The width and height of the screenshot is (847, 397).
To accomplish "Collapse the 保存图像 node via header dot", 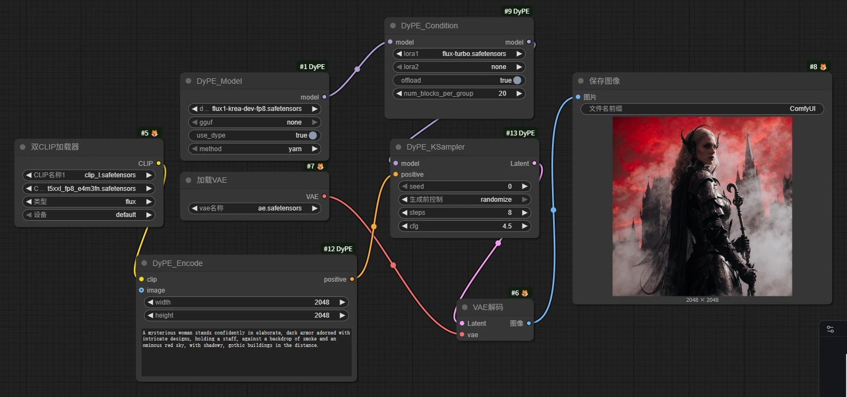I will coord(581,81).
